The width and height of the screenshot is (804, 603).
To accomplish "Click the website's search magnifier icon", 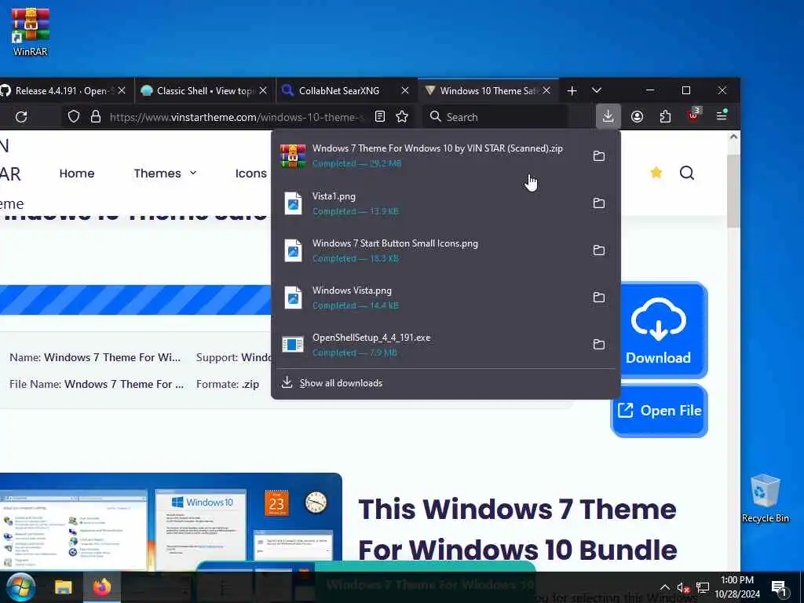I will pyautogui.click(x=687, y=174).
